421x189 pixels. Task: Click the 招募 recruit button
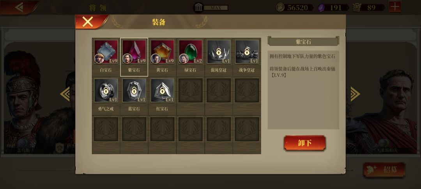coord(384,170)
